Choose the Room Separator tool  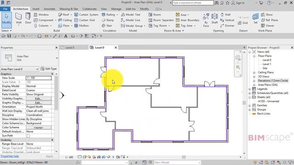(161, 20)
